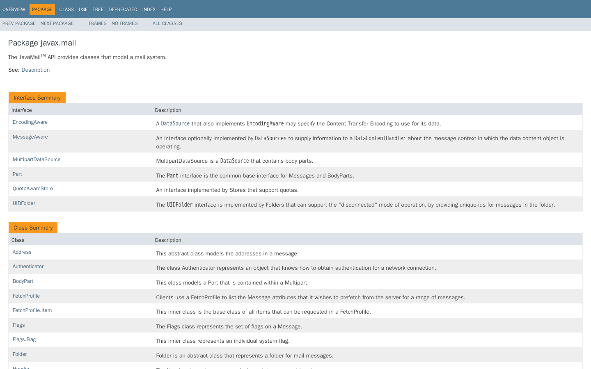The image size is (591, 369).
Task: Open the OVERVIEW navigation page
Action: pyautogui.click(x=14, y=9)
